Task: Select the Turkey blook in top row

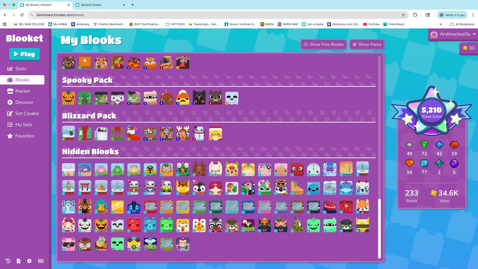Action: click(183, 62)
